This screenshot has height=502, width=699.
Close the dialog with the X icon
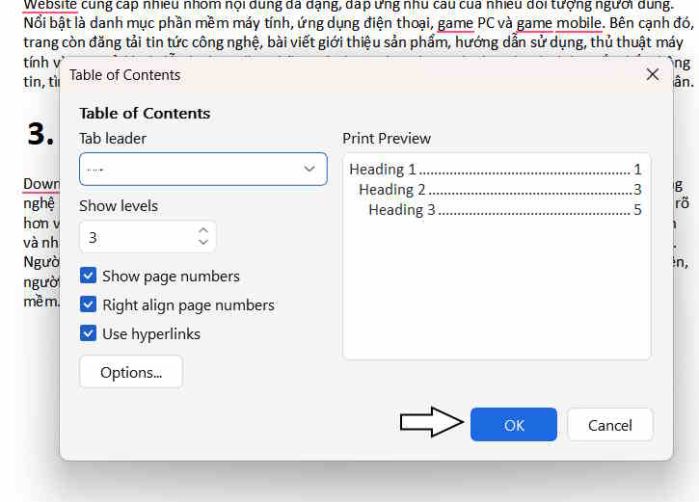[653, 74]
